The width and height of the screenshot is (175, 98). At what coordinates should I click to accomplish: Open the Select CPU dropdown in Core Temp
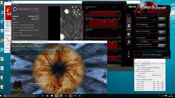[146, 64]
